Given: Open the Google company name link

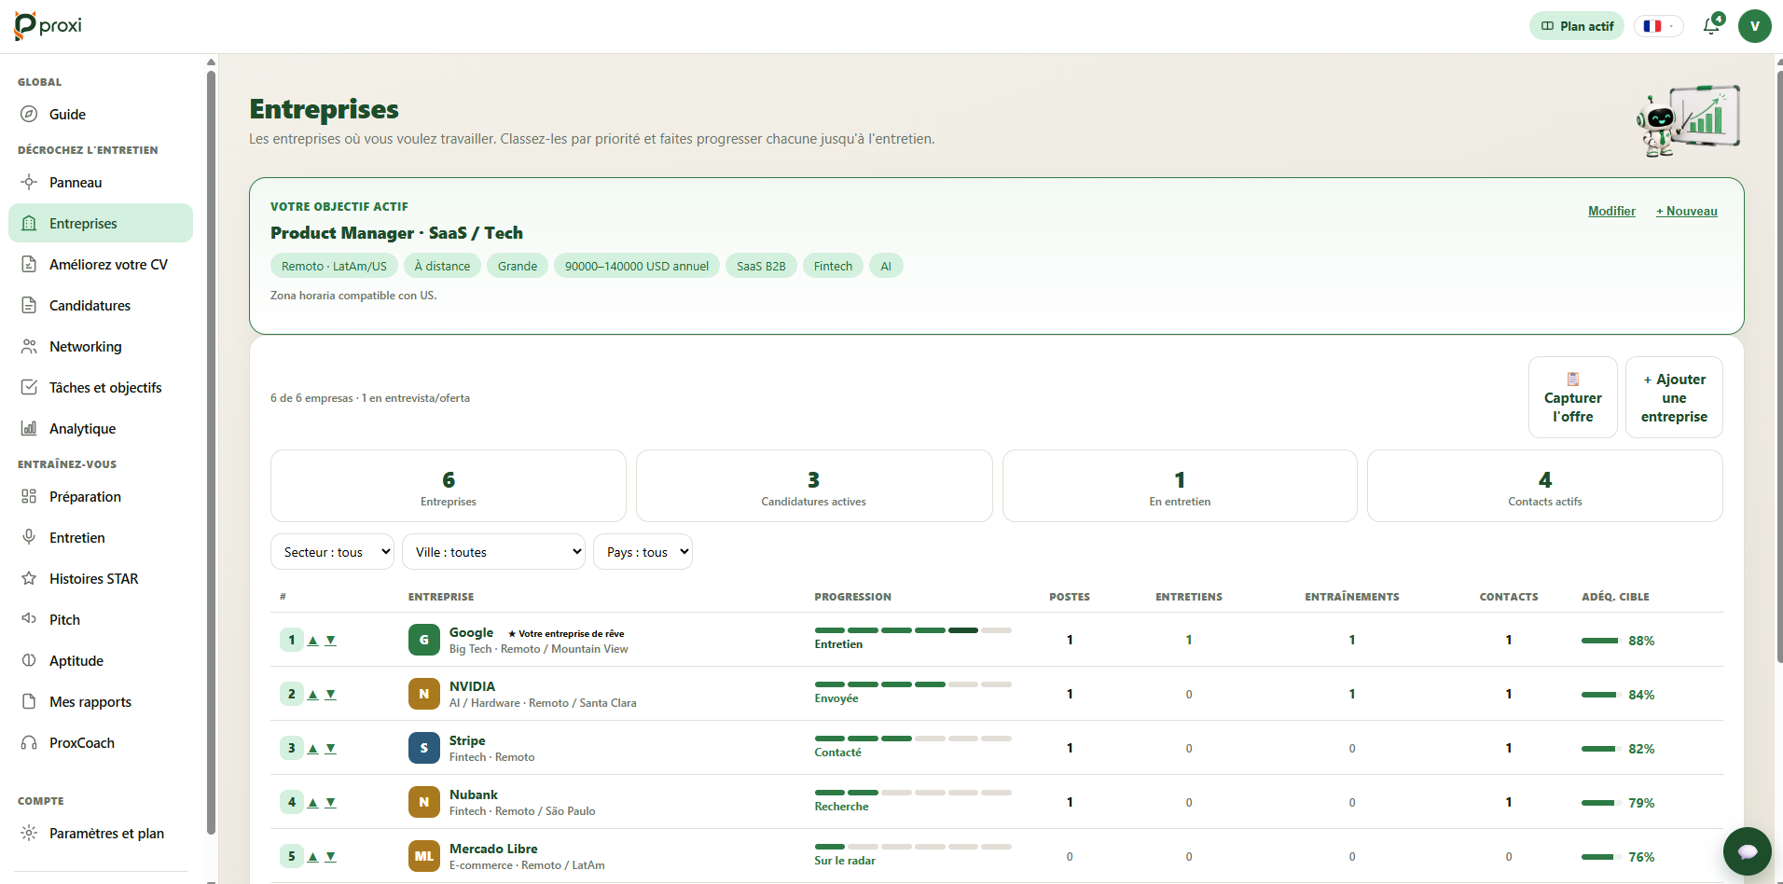Looking at the screenshot, I should [x=471, y=632].
